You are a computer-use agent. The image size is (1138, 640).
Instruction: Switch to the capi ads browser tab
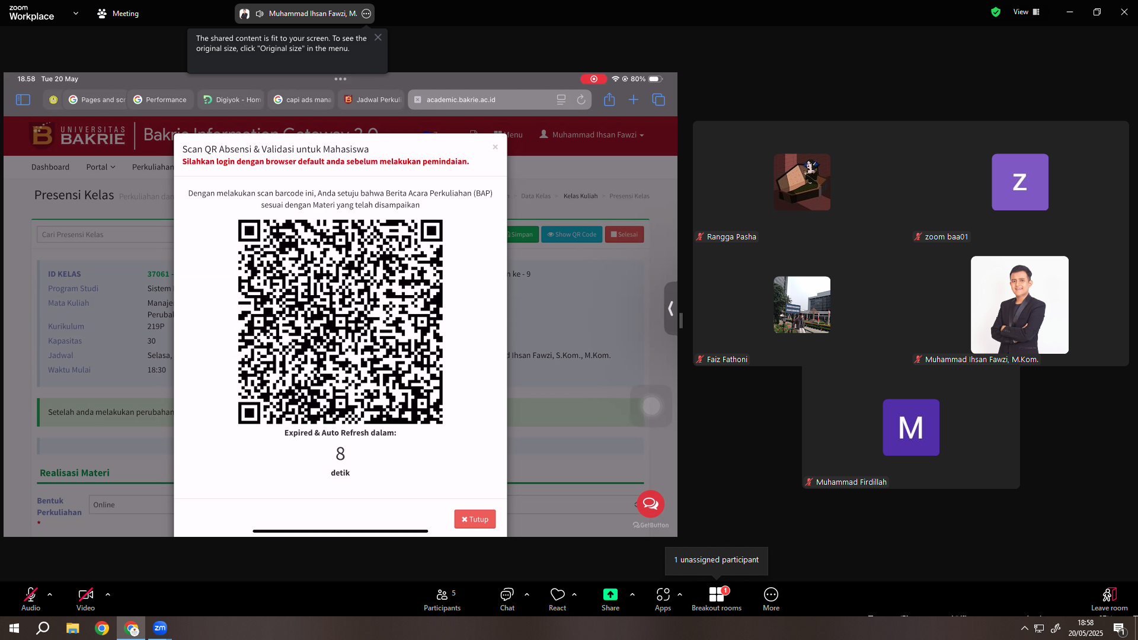pos(302,100)
